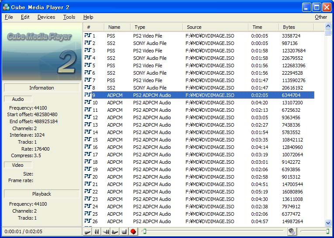The height and width of the screenshot is (238, 334).
Task: Click the End offset value 488925184
Action: (x=45, y=121)
